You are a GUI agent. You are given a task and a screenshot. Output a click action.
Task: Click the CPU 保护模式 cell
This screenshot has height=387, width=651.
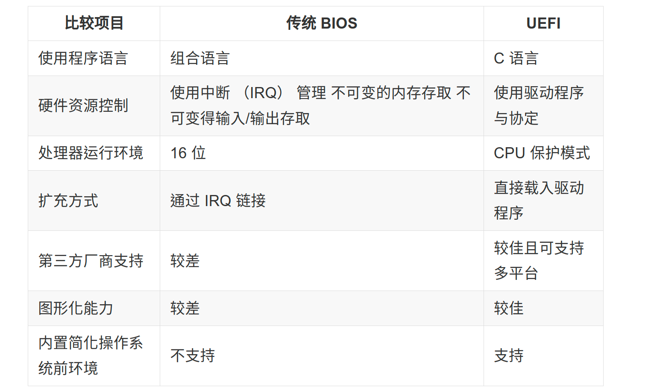click(x=542, y=153)
